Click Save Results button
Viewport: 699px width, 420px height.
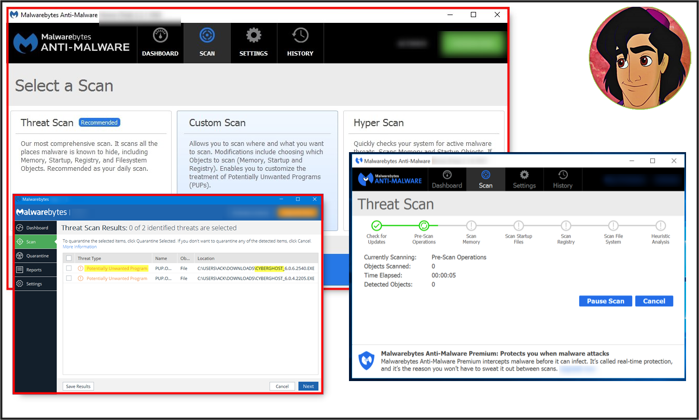tap(78, 386)
